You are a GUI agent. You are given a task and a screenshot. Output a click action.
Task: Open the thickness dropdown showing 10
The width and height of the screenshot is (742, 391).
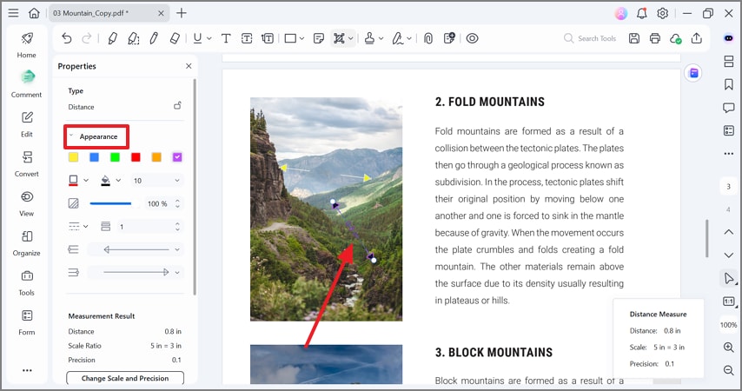click(x=156, y=181)
